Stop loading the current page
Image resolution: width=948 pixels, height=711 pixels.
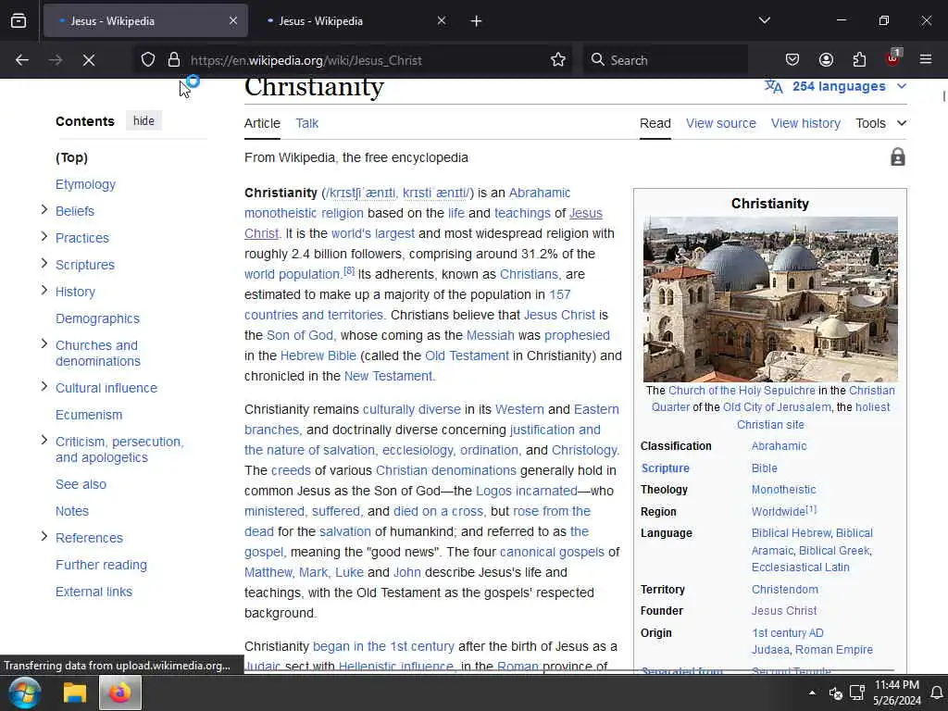(89, 60)
